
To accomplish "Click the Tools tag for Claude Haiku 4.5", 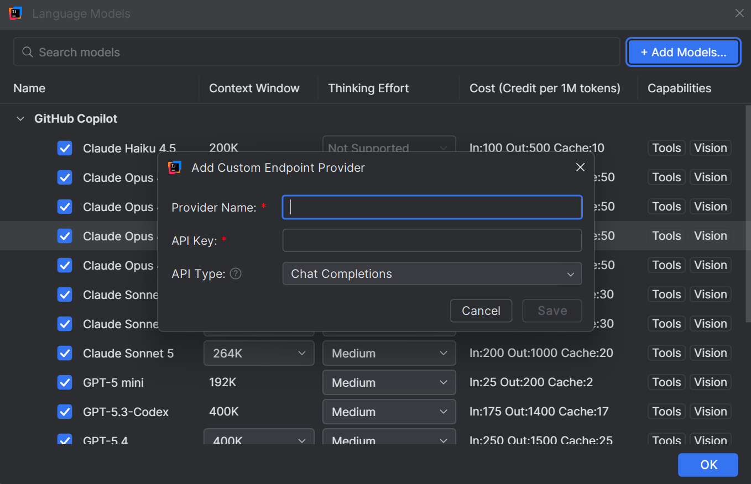I will pyautogui.click(x=666, y=148).
